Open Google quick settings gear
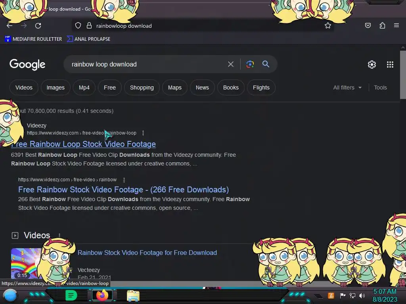The image size is (406, 304). [x=372, y=65]
